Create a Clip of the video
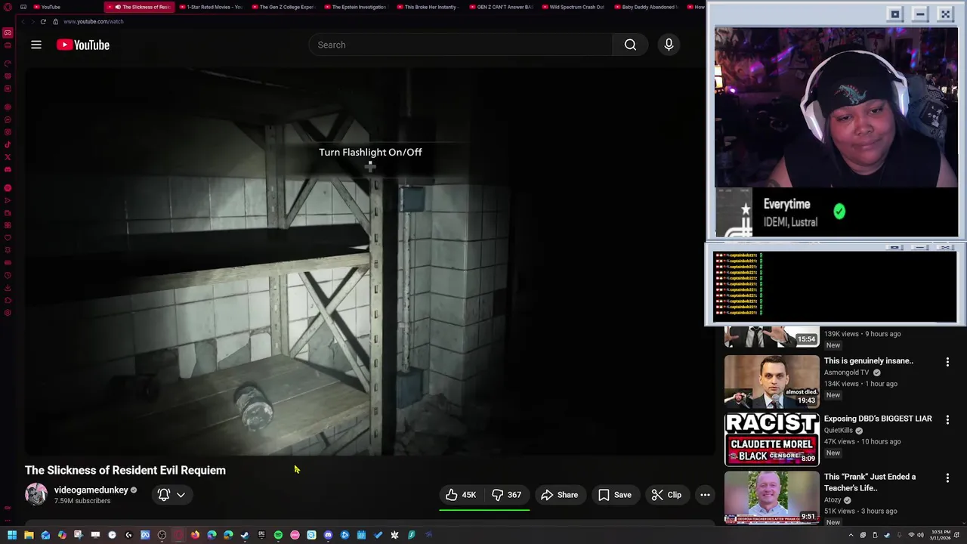 click(666, 495)
